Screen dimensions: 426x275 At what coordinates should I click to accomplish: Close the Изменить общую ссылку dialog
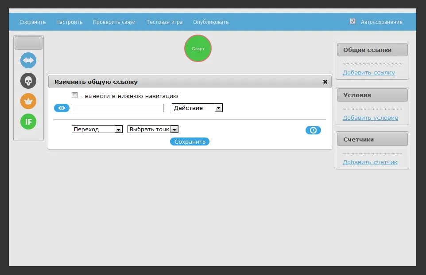click(x=325, y=82)
